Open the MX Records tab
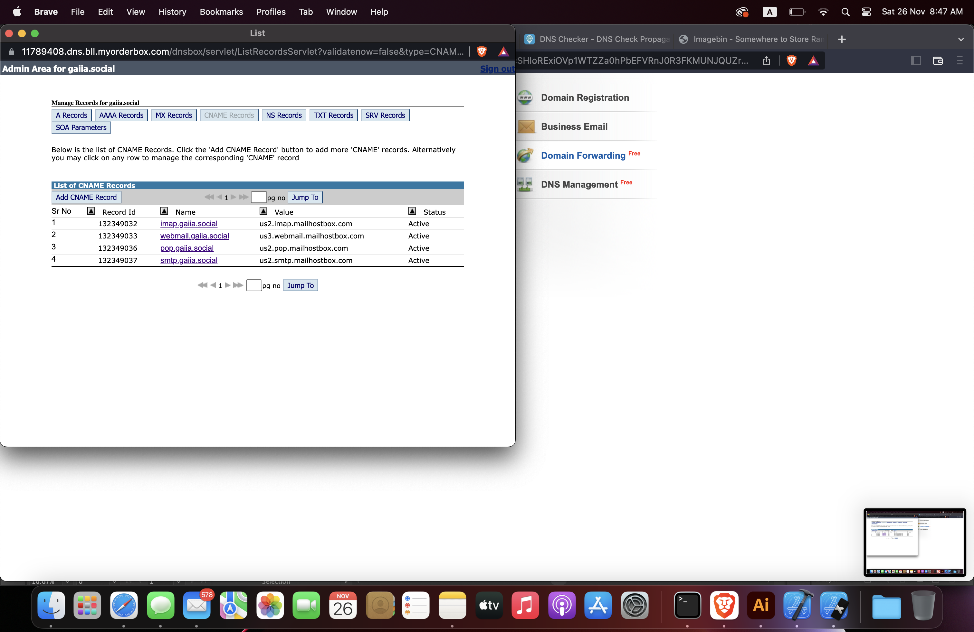The image size is (974, 632). point(174,115)
